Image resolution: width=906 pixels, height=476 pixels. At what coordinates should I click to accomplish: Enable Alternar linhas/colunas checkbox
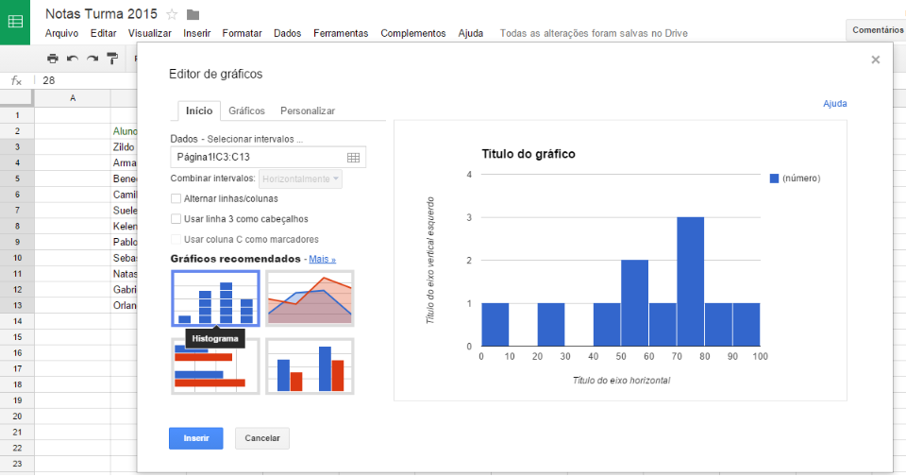(176, 198)
